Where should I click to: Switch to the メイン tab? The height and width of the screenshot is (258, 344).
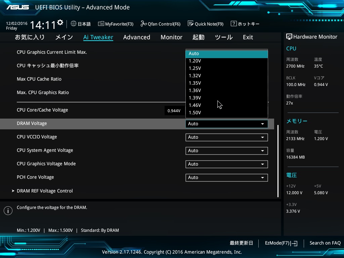point(64,37)
